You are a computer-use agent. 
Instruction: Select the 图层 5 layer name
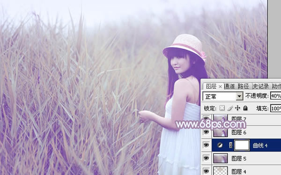[239, 159]
